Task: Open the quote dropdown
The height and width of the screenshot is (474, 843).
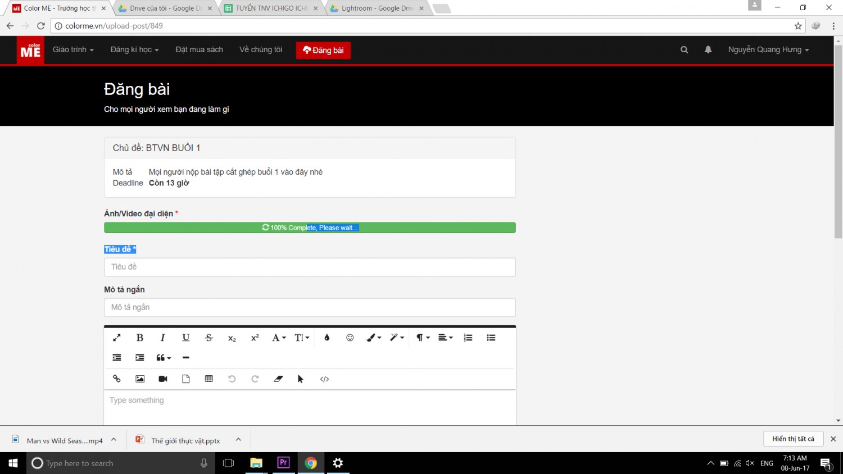Action: click(x=164, y=358)
